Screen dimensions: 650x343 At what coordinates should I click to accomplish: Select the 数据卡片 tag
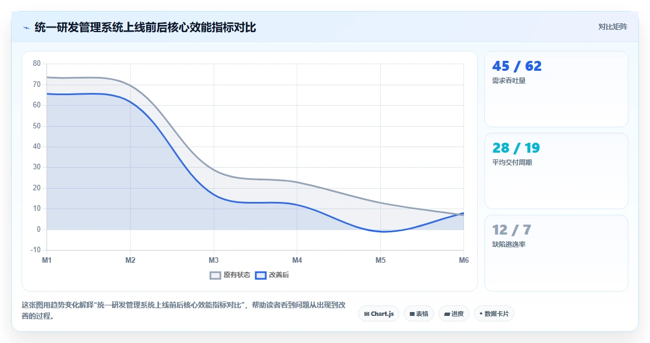pyautogui.click(x=494, y=314)
